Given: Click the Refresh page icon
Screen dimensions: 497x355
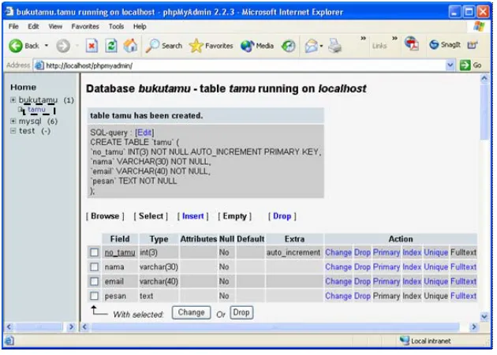Looking at the screenshot, I should pos(111,46).
